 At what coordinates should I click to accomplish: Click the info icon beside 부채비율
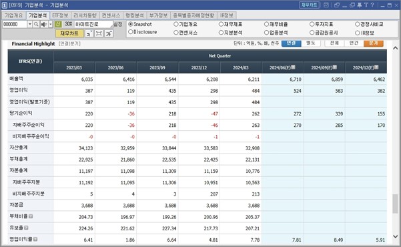point(31,216)
